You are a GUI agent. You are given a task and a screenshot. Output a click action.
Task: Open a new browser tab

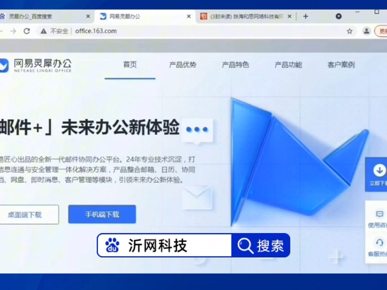pyautogui.click(x=306, y=16)
